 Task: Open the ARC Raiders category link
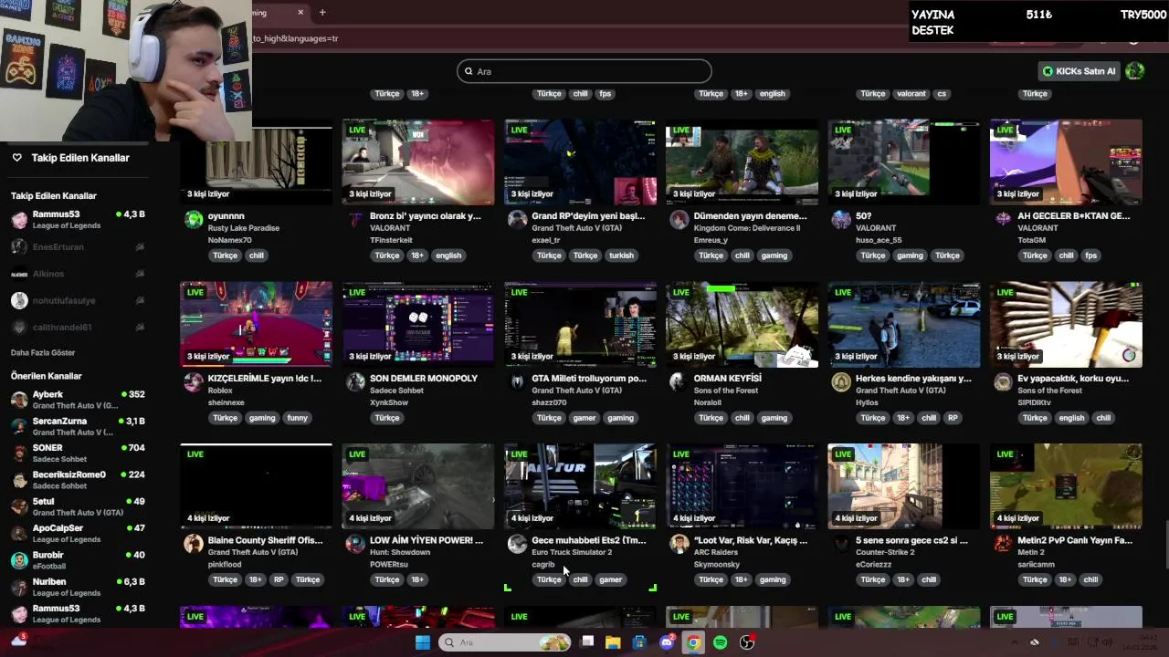pos(717,552)
